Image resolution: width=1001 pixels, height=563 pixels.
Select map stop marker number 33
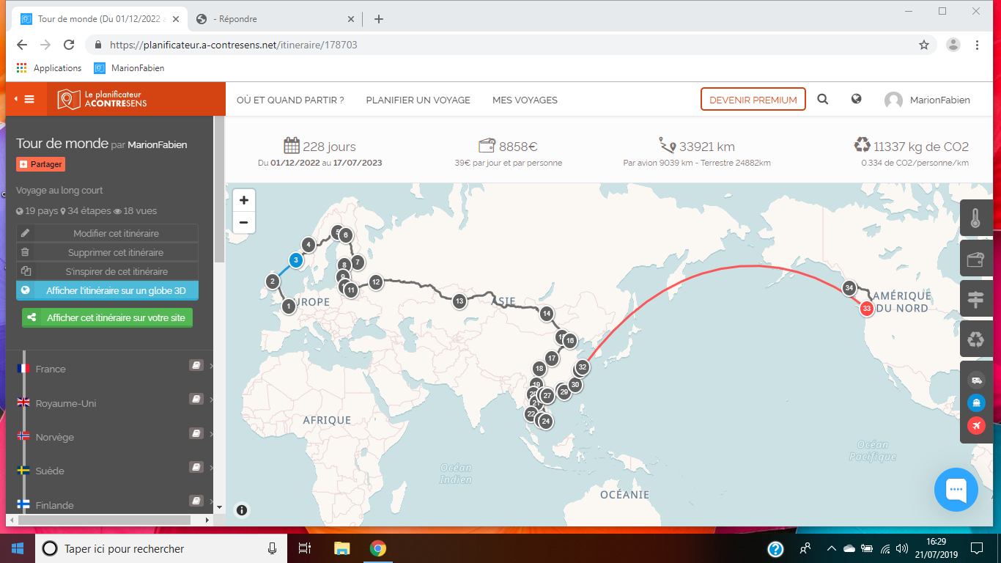tap(866, 309)
